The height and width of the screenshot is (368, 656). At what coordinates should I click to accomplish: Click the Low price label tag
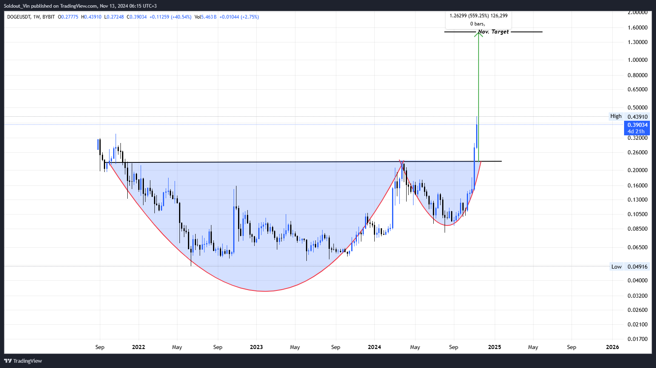[x=616, y=267]
